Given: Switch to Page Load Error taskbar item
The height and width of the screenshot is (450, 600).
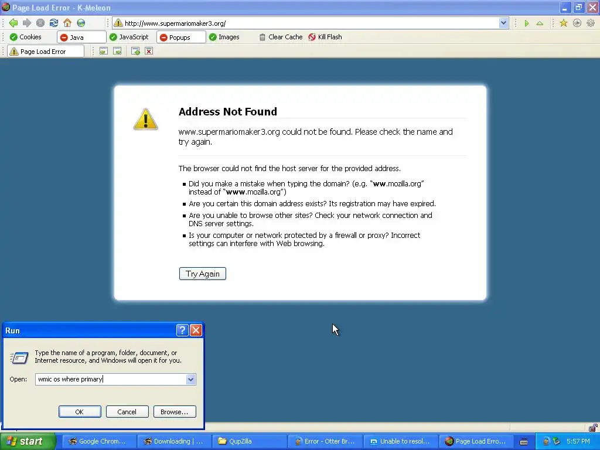Looking at the screenshot, I should coord(476,441).
